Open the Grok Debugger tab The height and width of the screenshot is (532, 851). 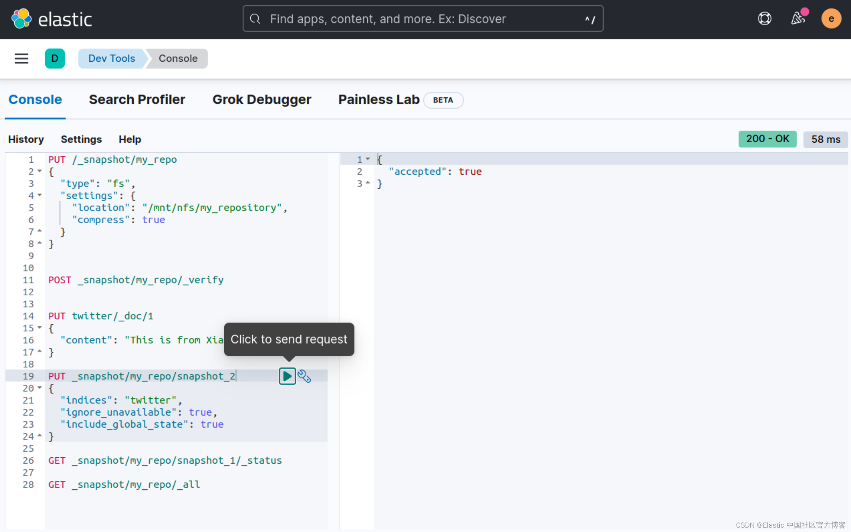point(262,99)
